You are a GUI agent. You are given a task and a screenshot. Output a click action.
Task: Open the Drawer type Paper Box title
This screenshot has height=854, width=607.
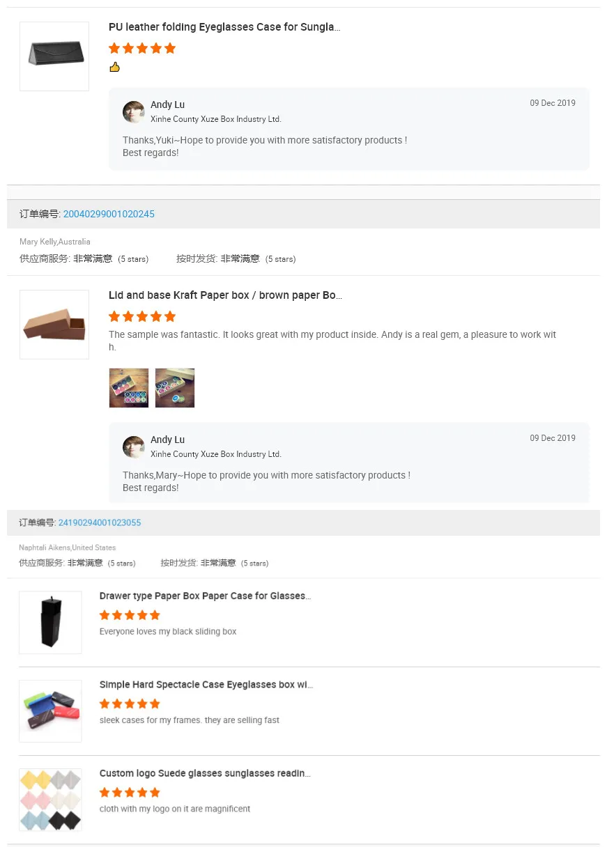tap(205, 596)
